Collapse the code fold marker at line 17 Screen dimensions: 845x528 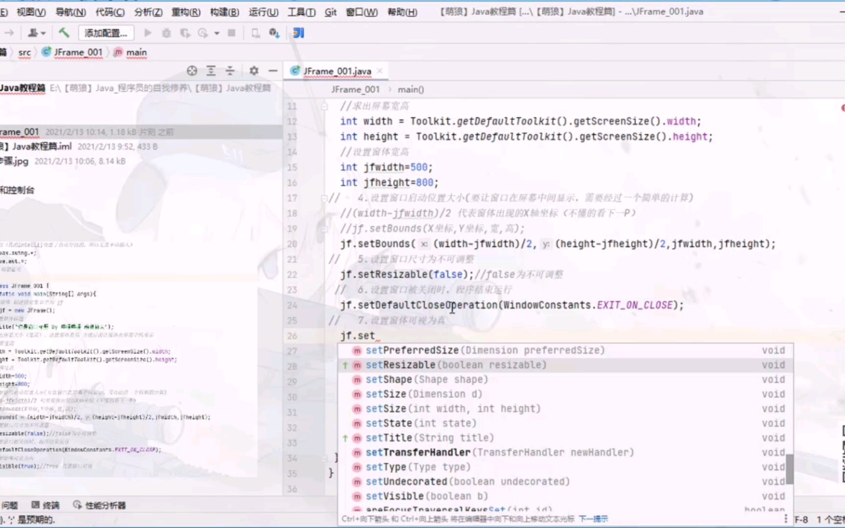pos(324,198)
